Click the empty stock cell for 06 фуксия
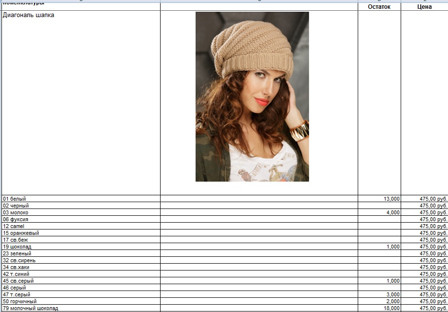 click(379, 219)
